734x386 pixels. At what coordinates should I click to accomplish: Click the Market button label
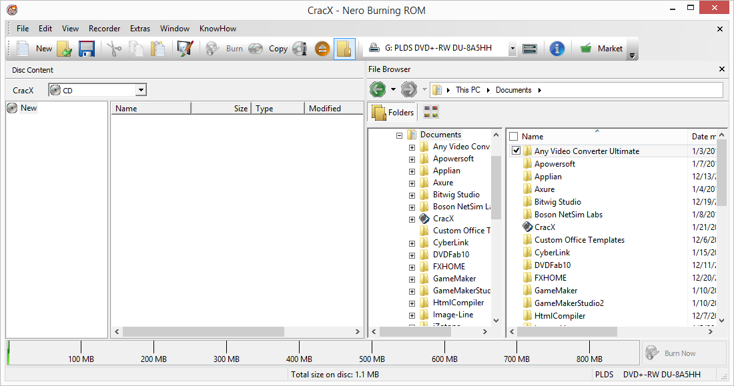[x=610, y=49]
